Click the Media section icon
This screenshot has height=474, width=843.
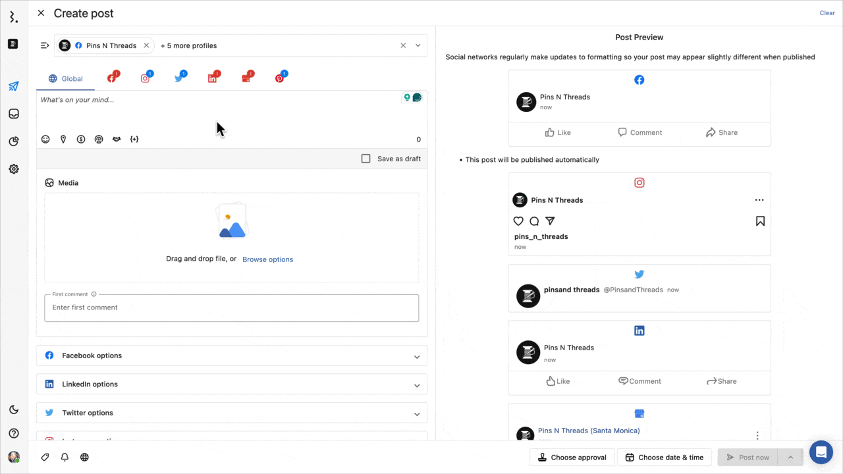coord(49,183)
